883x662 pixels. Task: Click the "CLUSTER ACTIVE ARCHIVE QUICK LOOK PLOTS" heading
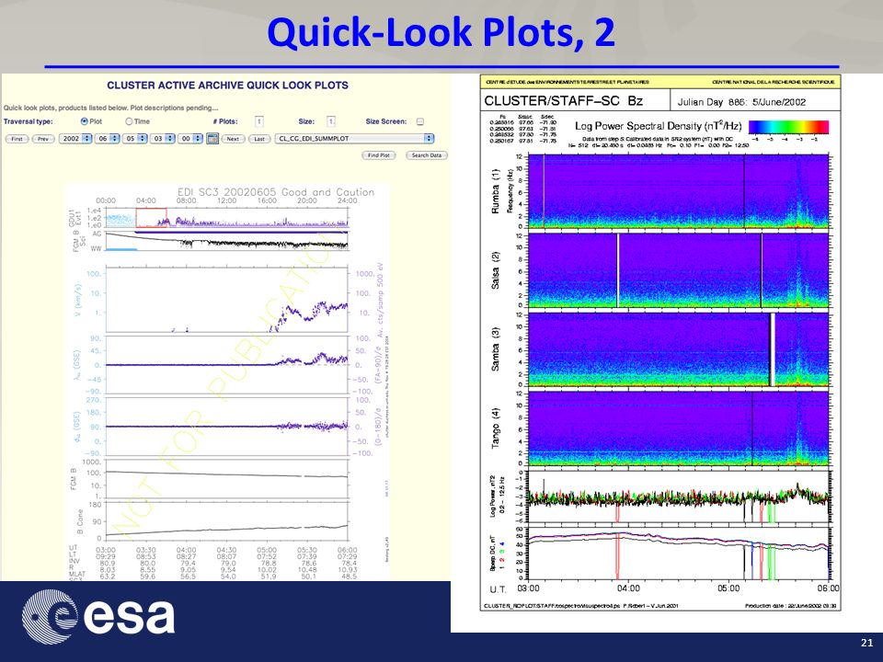click(x=227, y=86)
